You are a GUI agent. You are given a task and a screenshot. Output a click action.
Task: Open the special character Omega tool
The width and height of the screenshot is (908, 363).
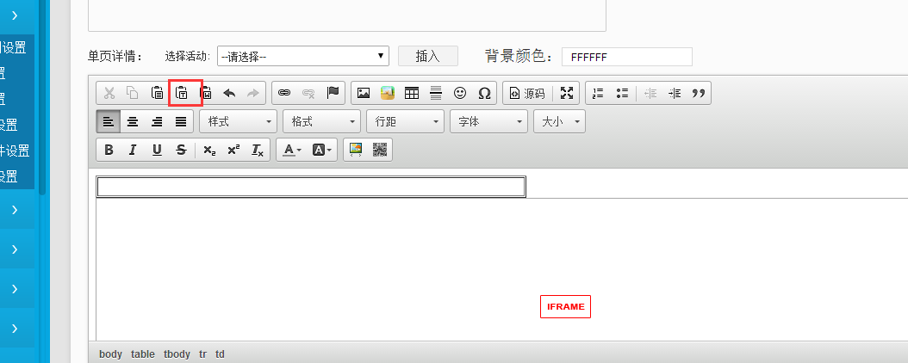point(484,93)
